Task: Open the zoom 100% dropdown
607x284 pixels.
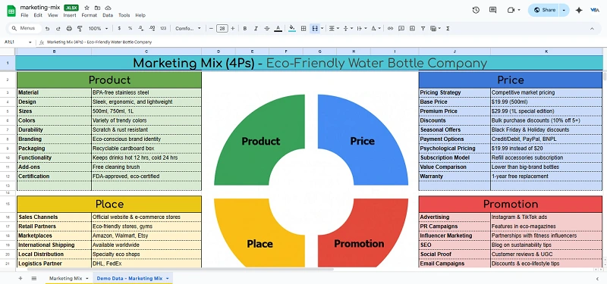Action: click(98, 29)
